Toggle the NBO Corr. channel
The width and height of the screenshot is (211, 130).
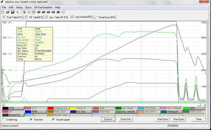click(x=194, y=112)
